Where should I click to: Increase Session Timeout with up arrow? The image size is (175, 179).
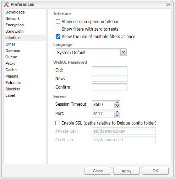[117, 102]
